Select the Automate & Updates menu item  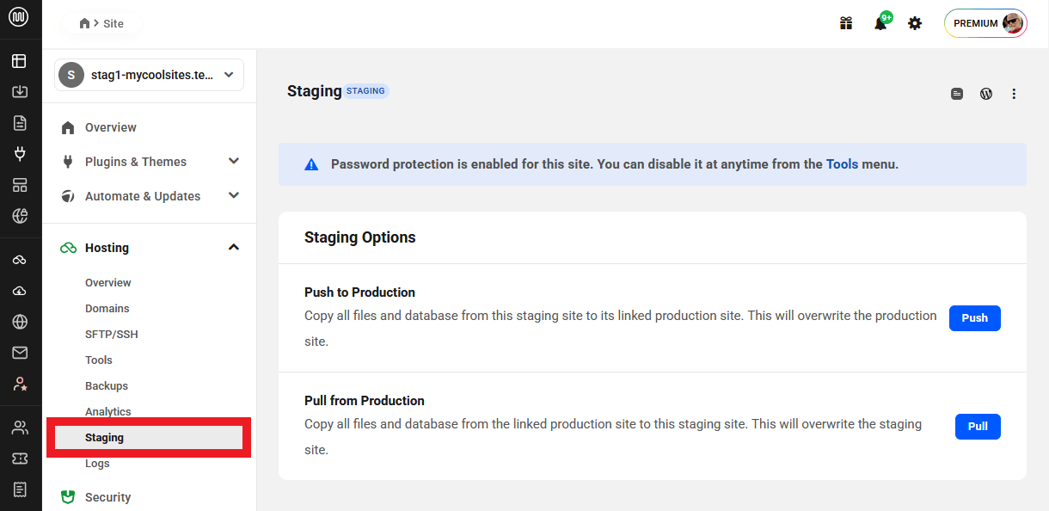(x=143, y=196)
